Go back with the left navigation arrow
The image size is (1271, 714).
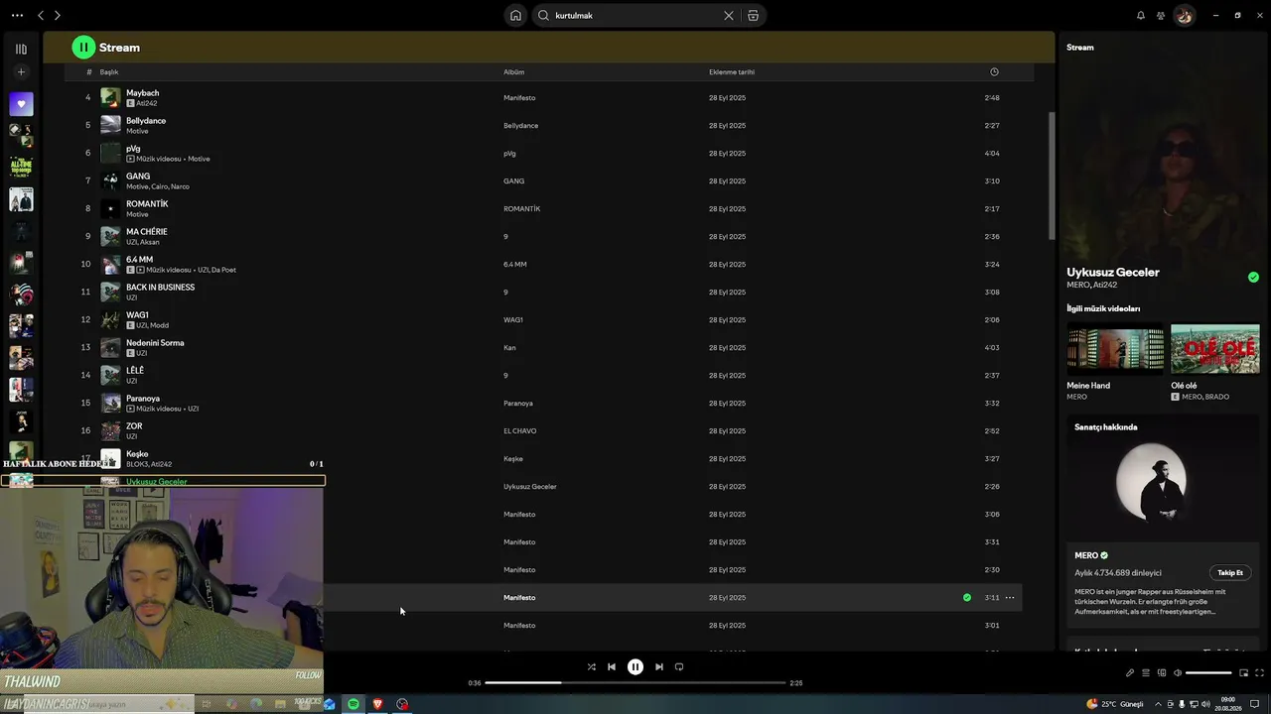(41, 16)
